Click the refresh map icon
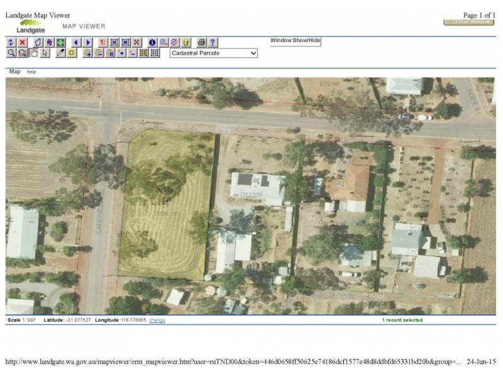 [x=11, y=43]
